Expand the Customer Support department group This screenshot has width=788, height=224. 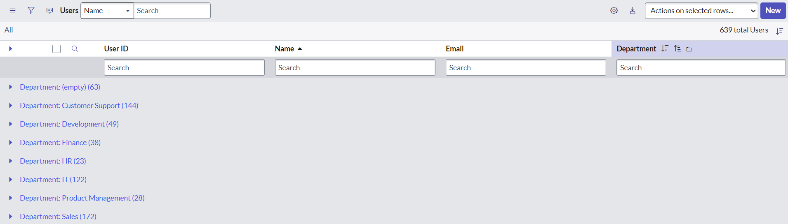pos(11,106)
